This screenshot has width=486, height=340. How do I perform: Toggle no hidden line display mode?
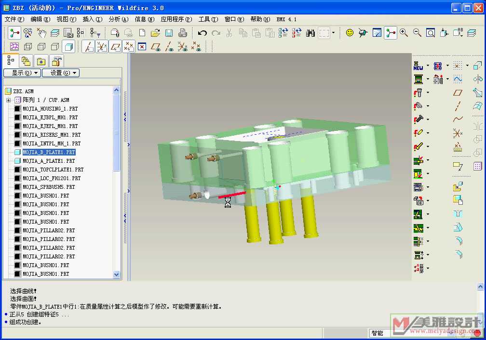pyautogui.click(x=55, y=47)
